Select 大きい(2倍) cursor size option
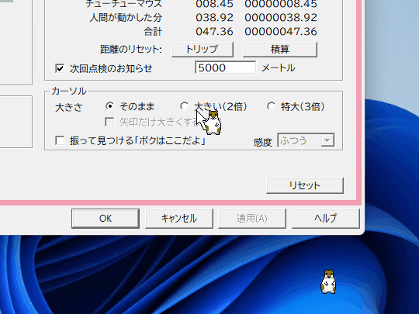The height and width of the screenshot is (314, 419). click(184, 106)
